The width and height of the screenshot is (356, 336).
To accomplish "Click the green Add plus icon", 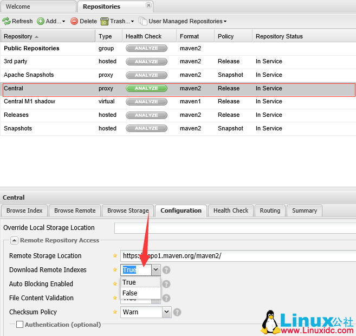I will point(41,21).
